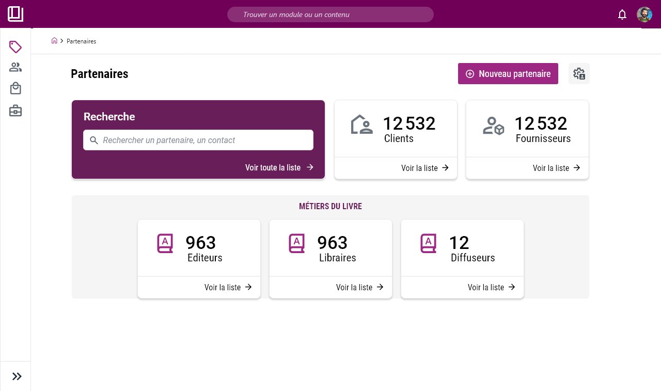Screen dimensions: 661x391
Task: Focus the global module search field
Action: [x=330, y=14]
